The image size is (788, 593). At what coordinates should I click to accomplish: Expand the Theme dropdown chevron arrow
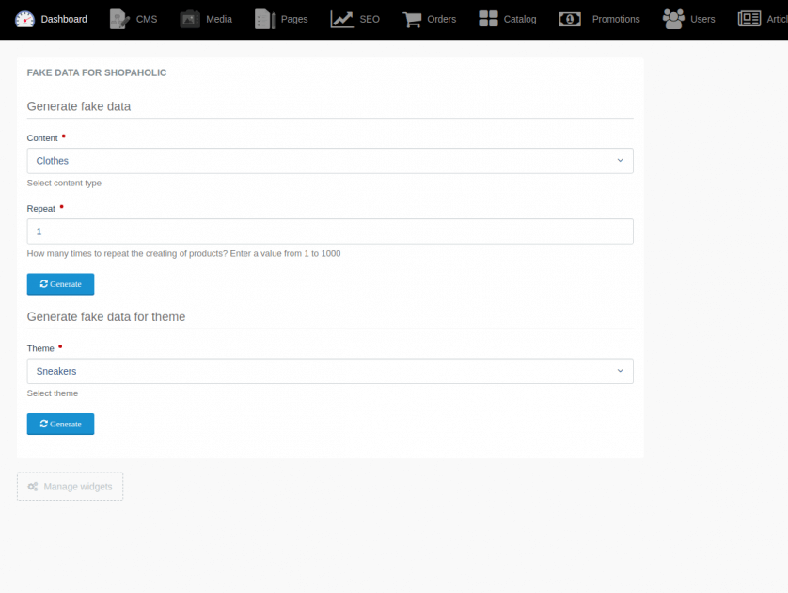coord(620,371)
